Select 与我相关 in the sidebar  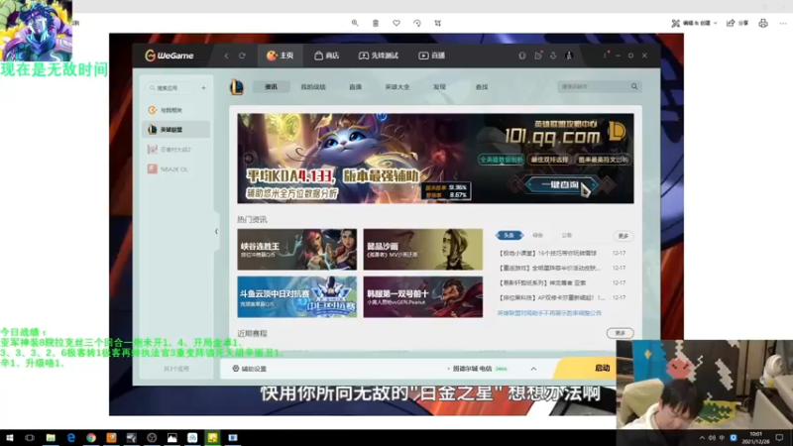click(x=175, y=110)
